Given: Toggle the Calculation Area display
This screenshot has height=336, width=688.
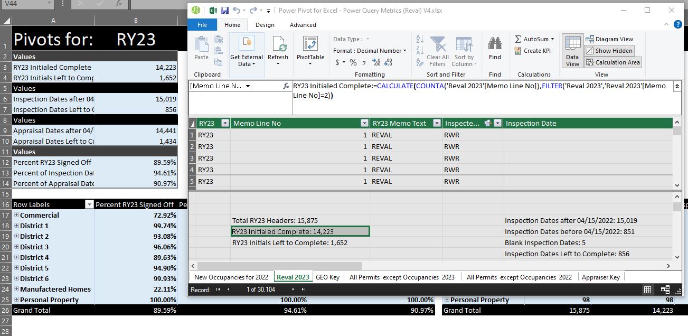Looking at the screenshot, I should tap(613, 62).
